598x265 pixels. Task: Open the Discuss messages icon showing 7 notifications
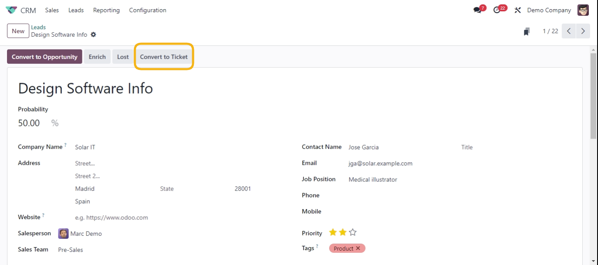(477, 10)
